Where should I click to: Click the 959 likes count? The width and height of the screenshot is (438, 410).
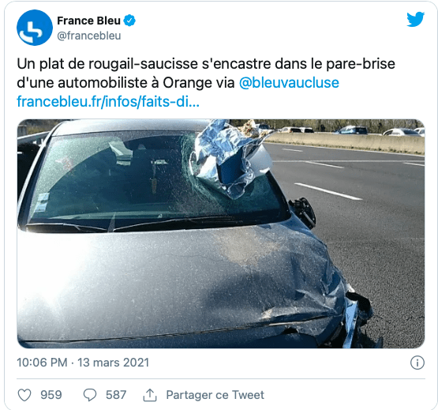point(51,395)
